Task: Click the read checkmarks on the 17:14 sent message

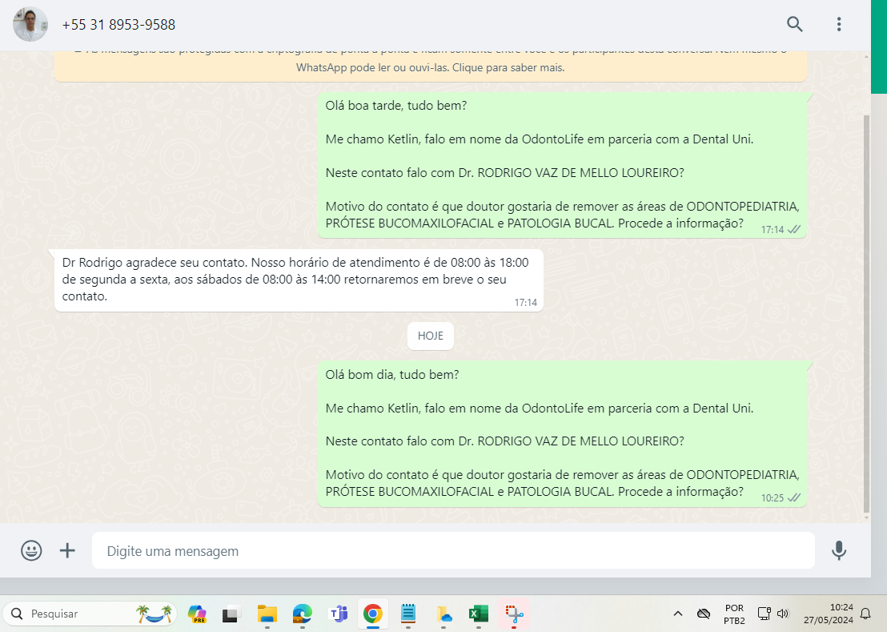Action: point(794,229)
